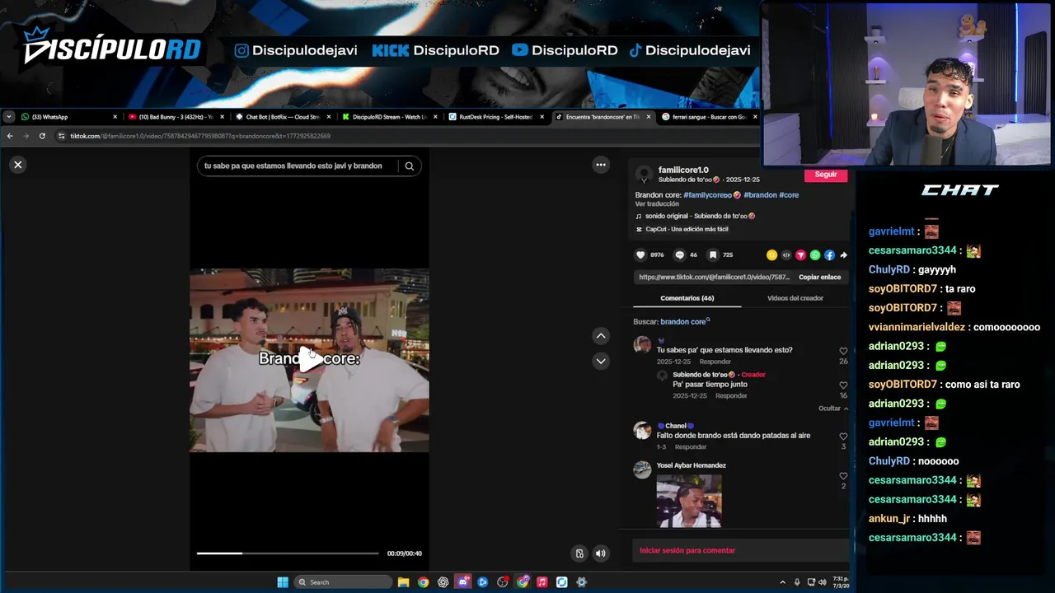Switch to the WhatsApp browser tab
1055x593 pixels.
[x=69, y=117]
